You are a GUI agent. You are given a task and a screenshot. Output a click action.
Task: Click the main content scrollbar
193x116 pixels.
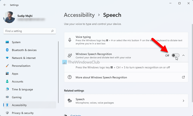[192, 63]
